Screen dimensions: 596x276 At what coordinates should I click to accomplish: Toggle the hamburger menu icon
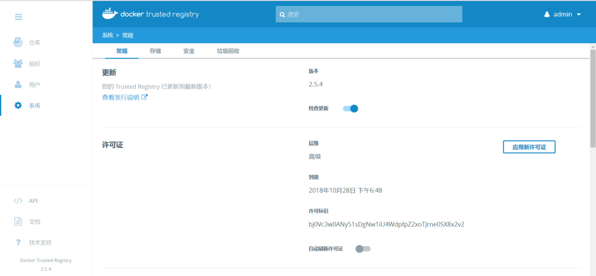(18, 17)
